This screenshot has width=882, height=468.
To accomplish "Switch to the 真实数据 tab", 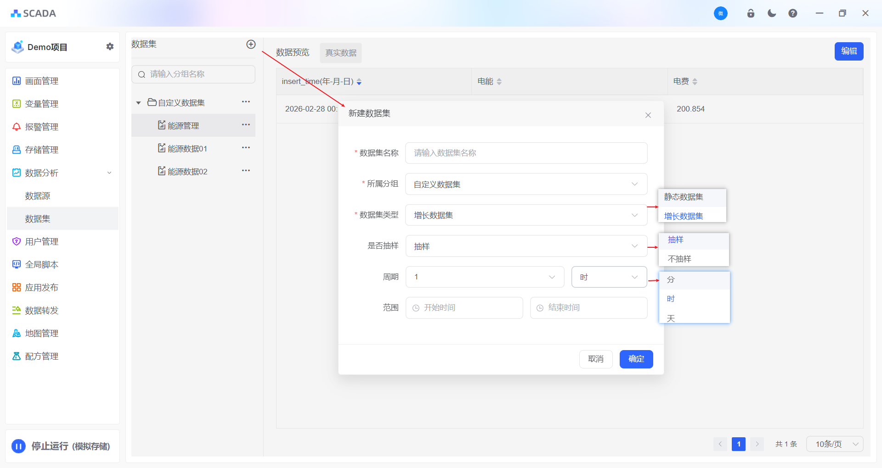I will coord(340,53).
